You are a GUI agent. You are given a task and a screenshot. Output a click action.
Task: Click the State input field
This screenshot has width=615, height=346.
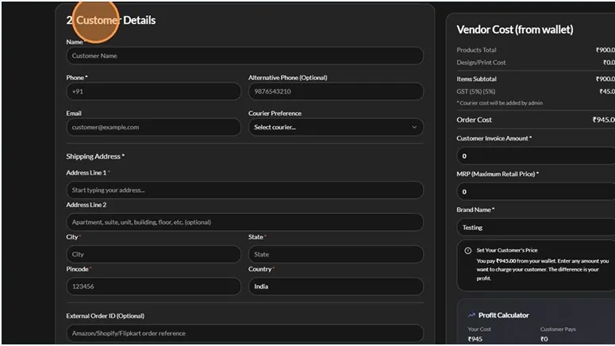point(336,254)
